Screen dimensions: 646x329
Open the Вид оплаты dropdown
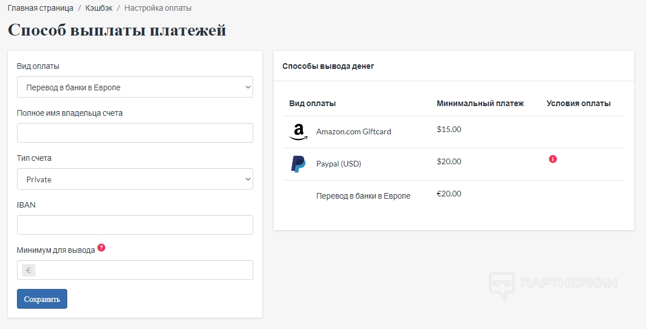pyautogui.click(x=135, y=87)
